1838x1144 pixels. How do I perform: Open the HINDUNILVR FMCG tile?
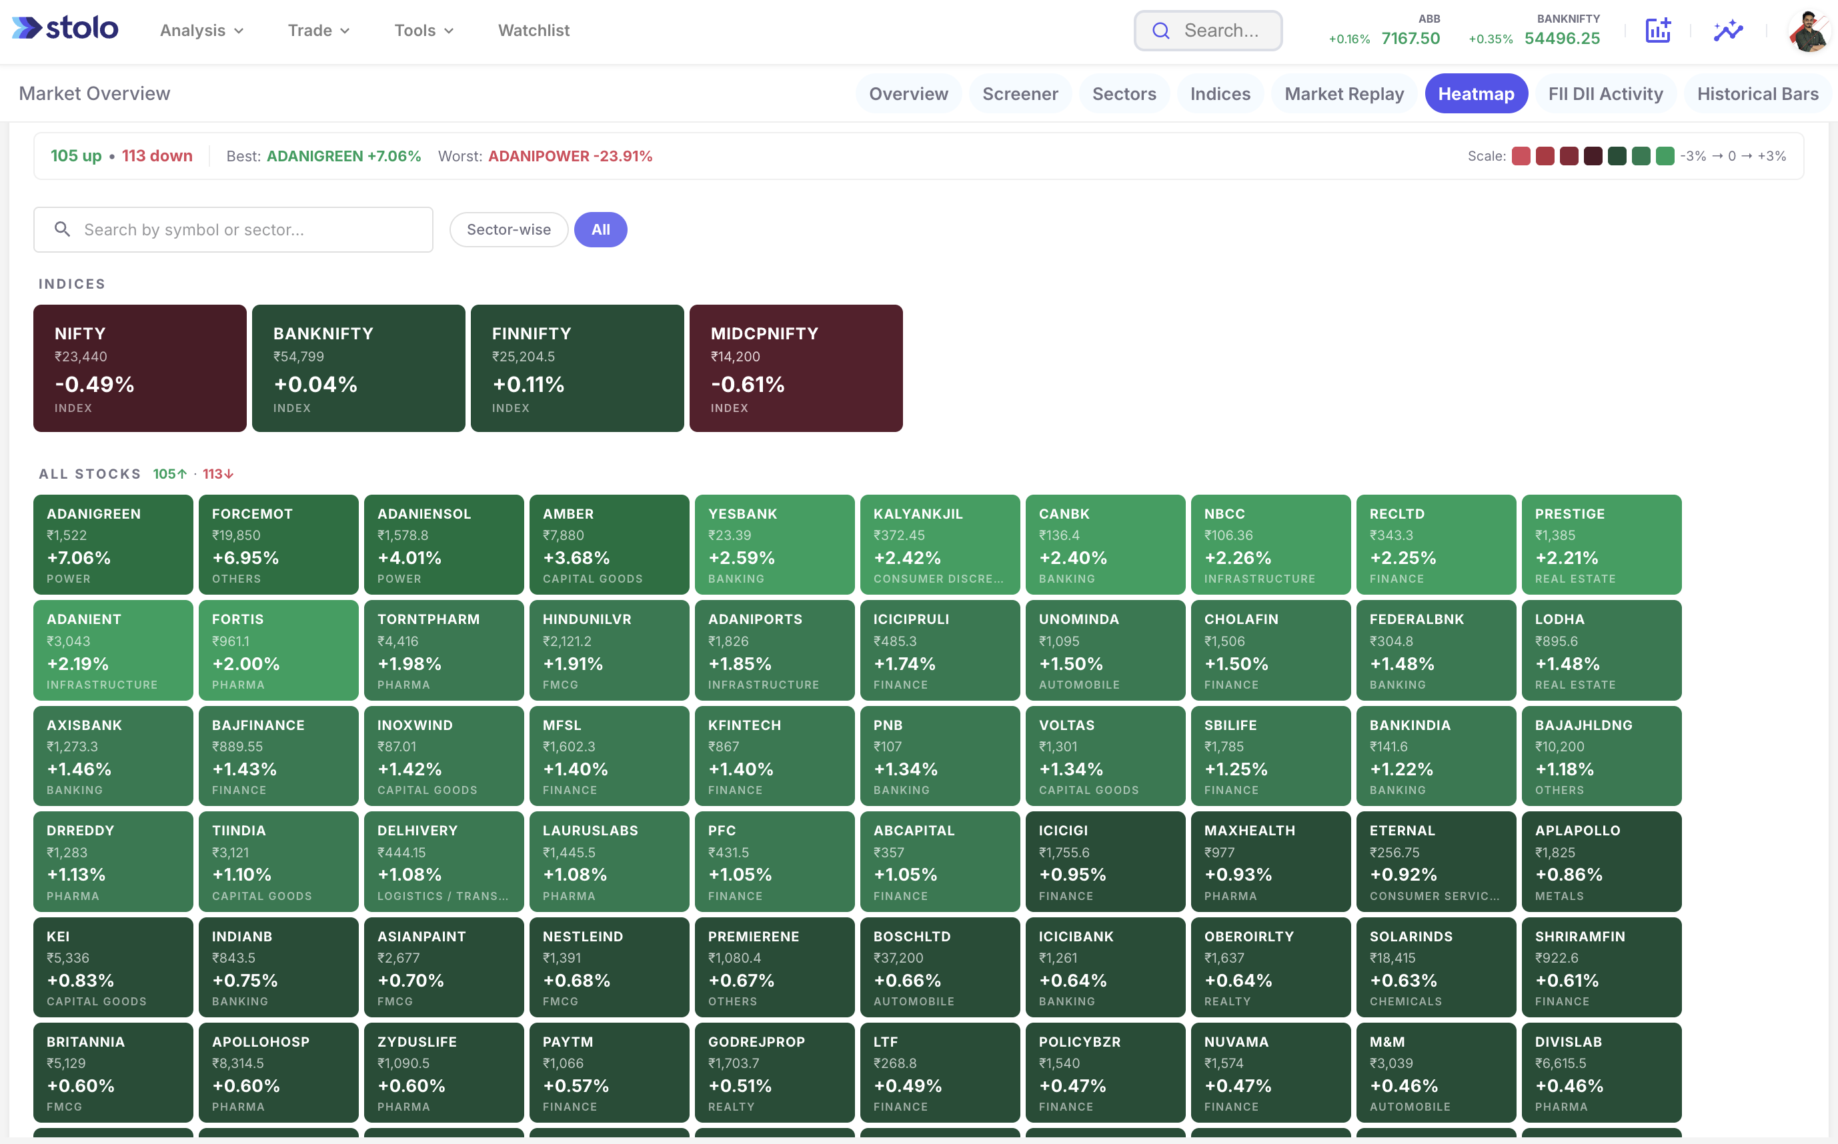(609, 650)
